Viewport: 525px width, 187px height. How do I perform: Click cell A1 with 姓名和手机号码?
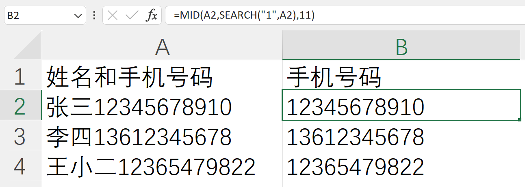coord(162,76)
